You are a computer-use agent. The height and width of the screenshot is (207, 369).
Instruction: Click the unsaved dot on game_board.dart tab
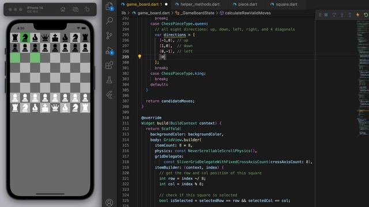[166, 4]
